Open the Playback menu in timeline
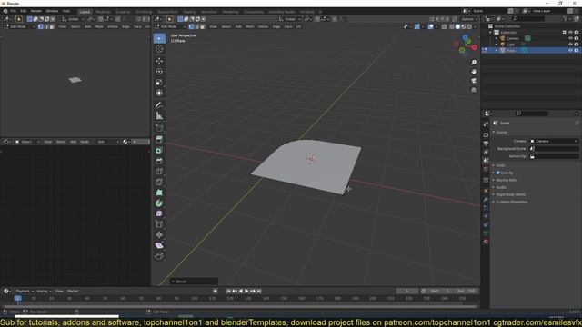The width and height of the screenshot is (582, 327). coord(25,291)
